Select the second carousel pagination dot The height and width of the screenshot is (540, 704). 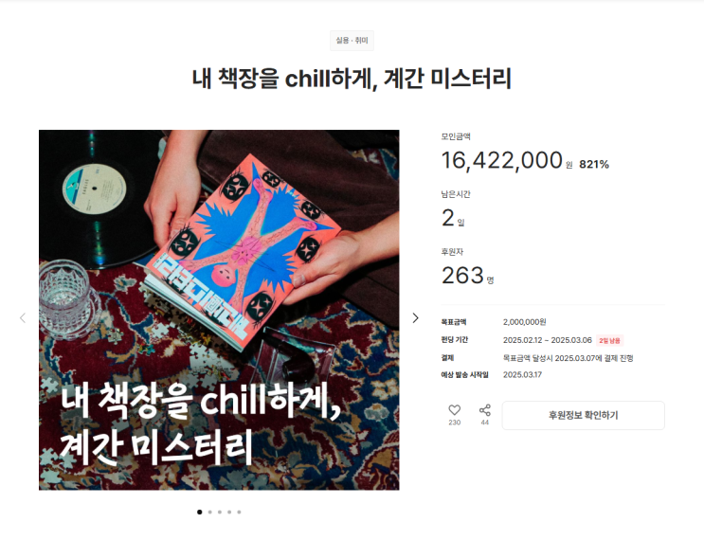[209, 512]
